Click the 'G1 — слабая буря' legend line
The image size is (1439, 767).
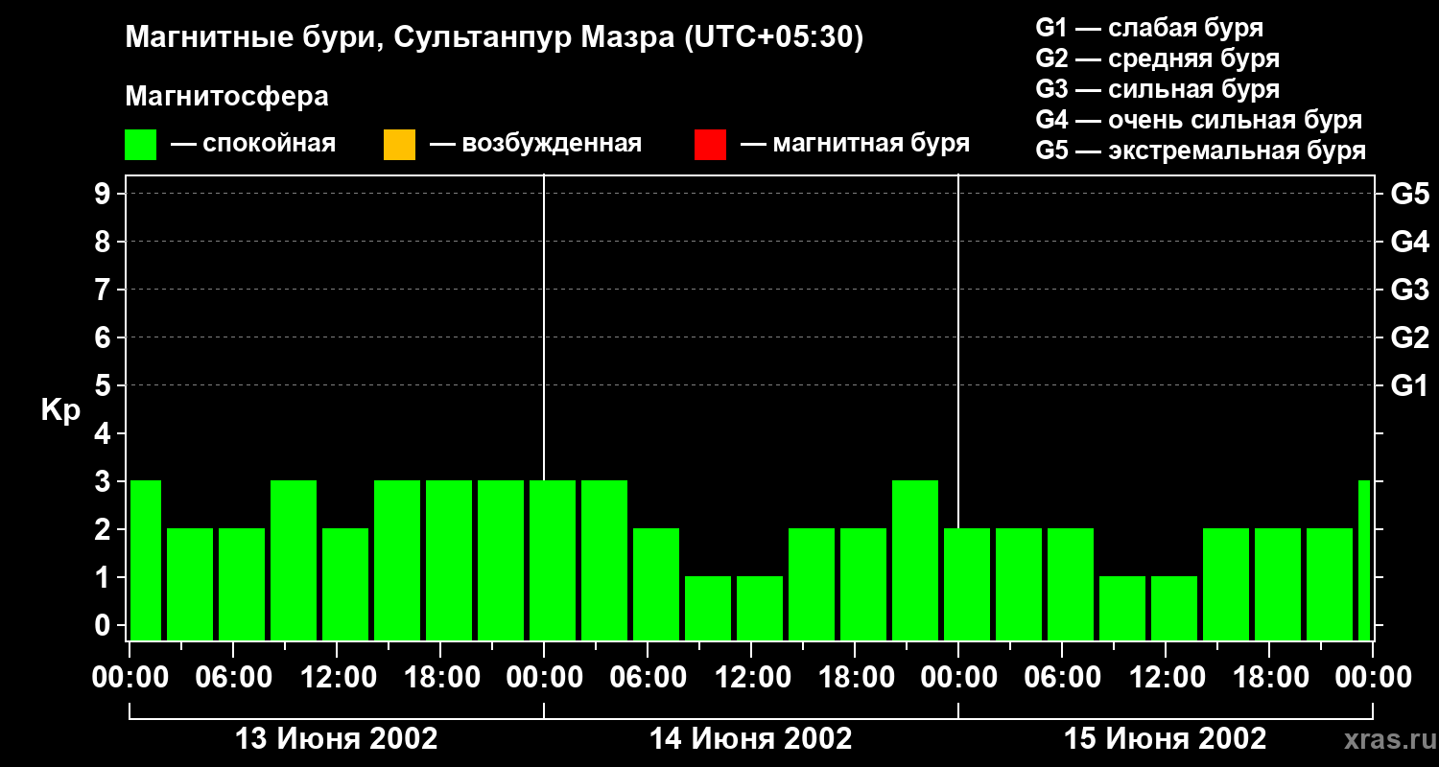click(x=1149, y=27)
